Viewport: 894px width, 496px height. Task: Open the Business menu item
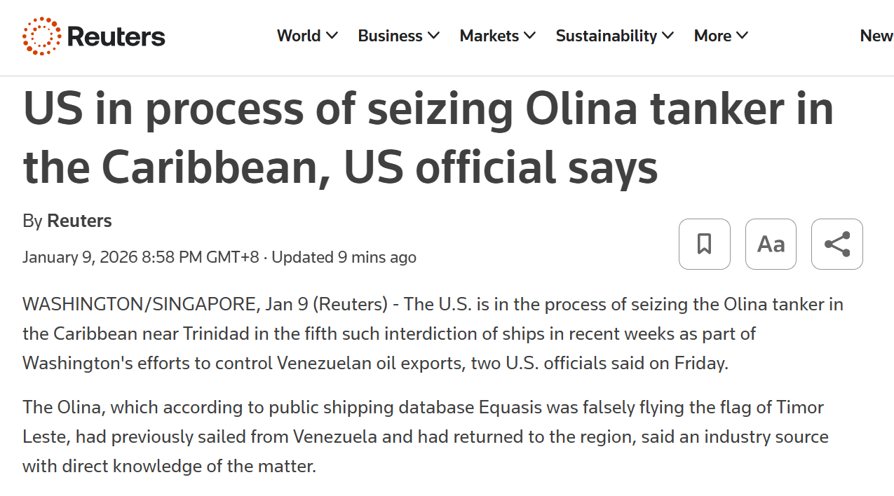390,36
